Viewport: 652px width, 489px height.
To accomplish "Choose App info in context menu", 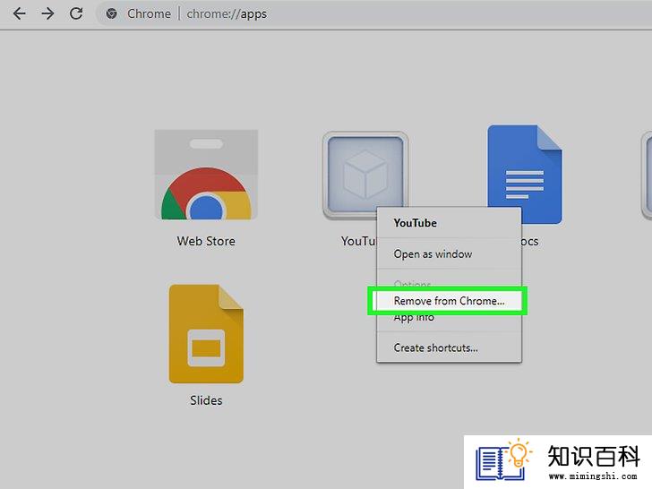I will click(449, 320).
